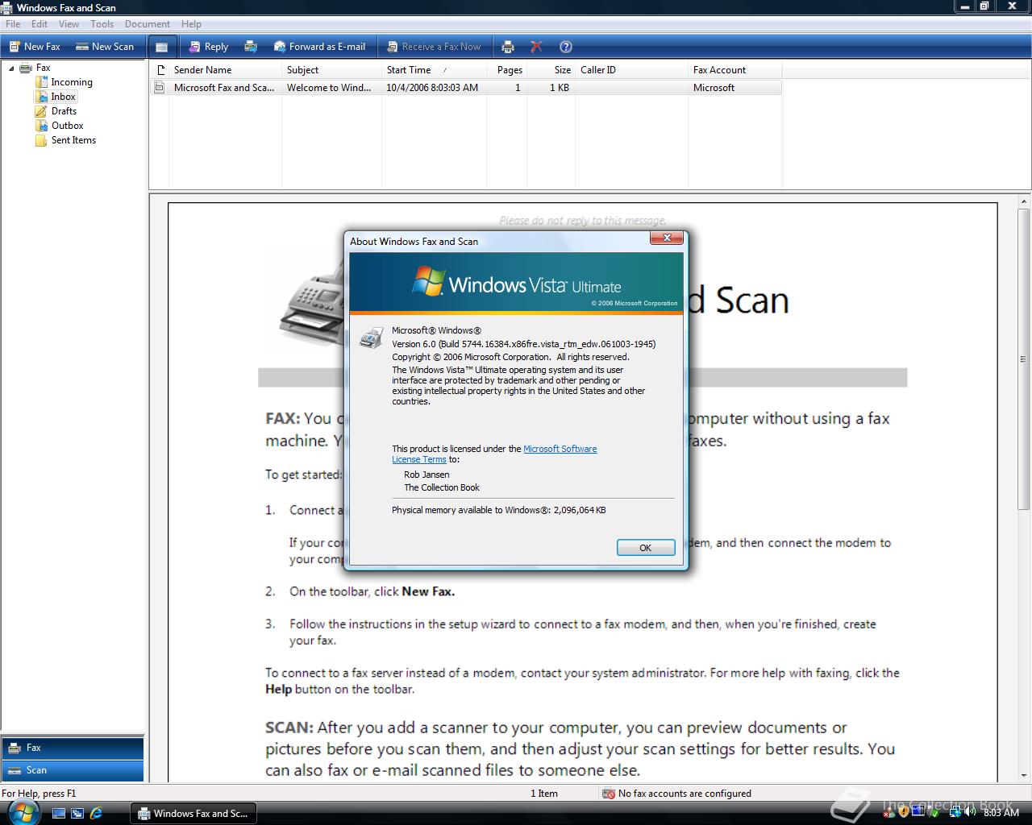Image resolution: width=1032 pixels, height=825 pixels.
Task: Open the Microsoft Software License Terms link
Action: (494, 454)
